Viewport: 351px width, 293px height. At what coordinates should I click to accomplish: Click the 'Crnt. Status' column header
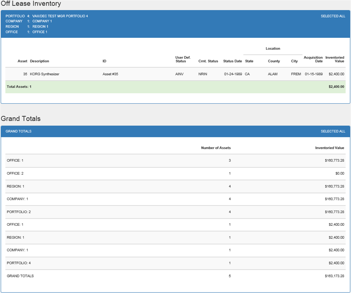208,61
